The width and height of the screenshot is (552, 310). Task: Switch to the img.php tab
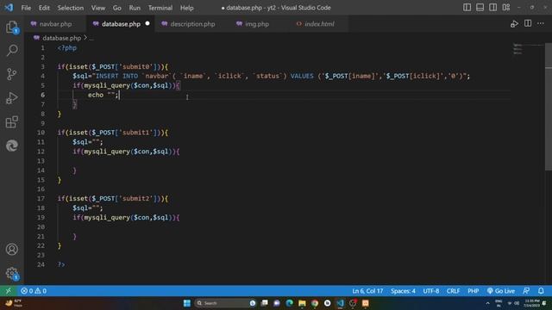pyautogui.click(x=257, y=24)
